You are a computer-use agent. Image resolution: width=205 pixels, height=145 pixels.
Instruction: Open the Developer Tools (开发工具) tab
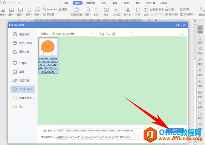click(151, 3)
